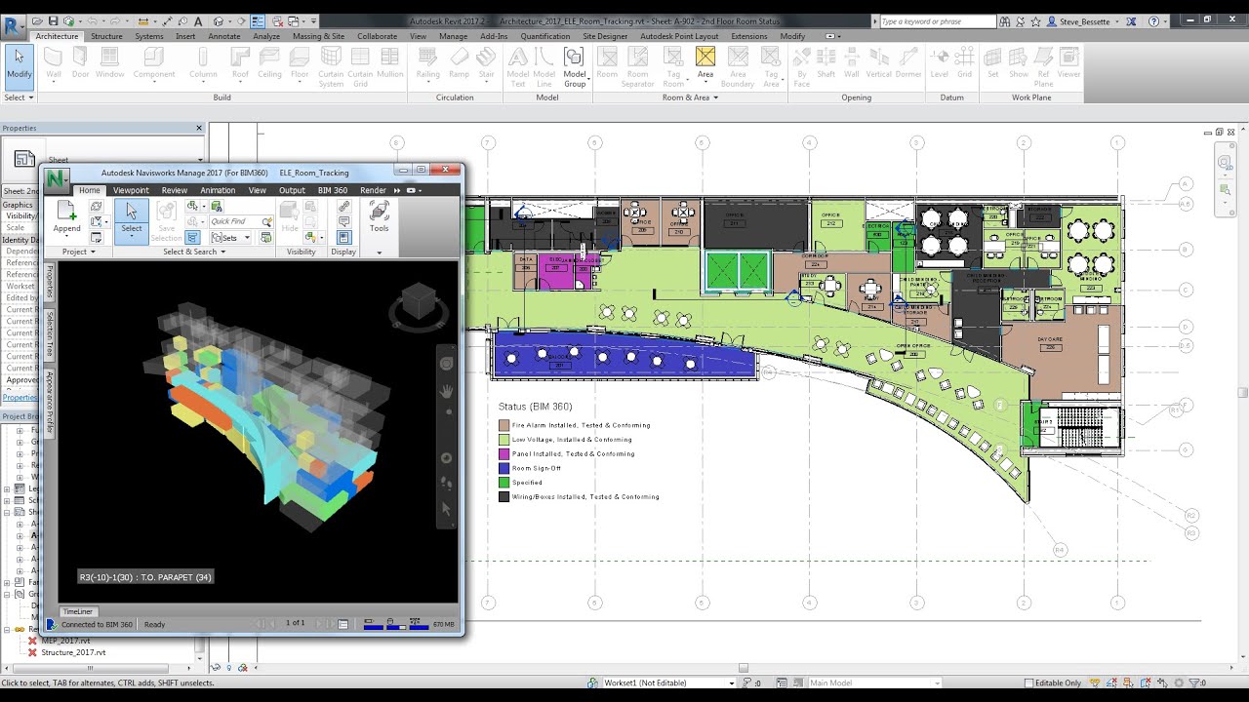Switch to the Annotate ribbon tab
This screenshot has height=702, width=1249.
pyautogui.click(x=223, y=36)
